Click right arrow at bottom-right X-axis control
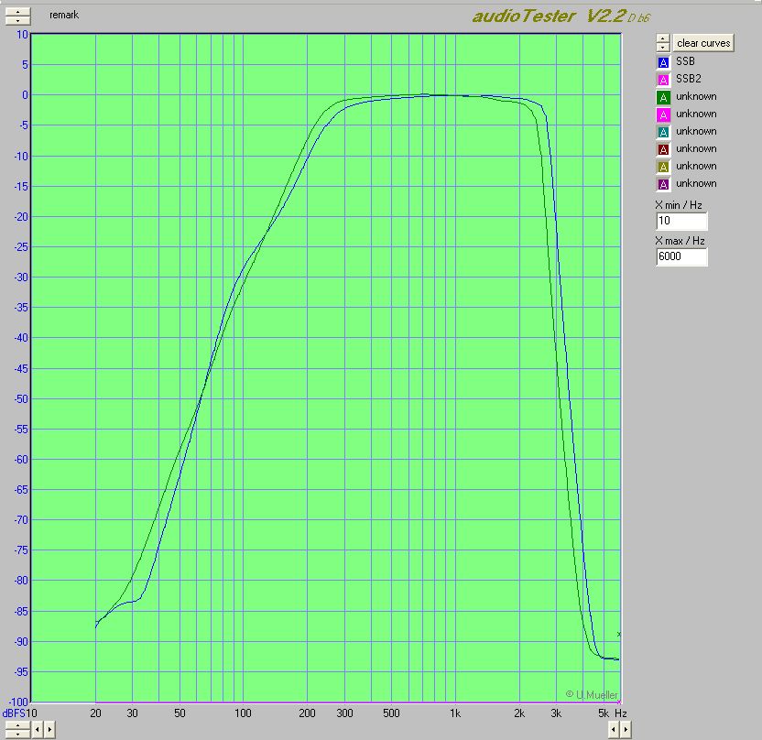Viewport: 762px width, 740px height. 626,730
